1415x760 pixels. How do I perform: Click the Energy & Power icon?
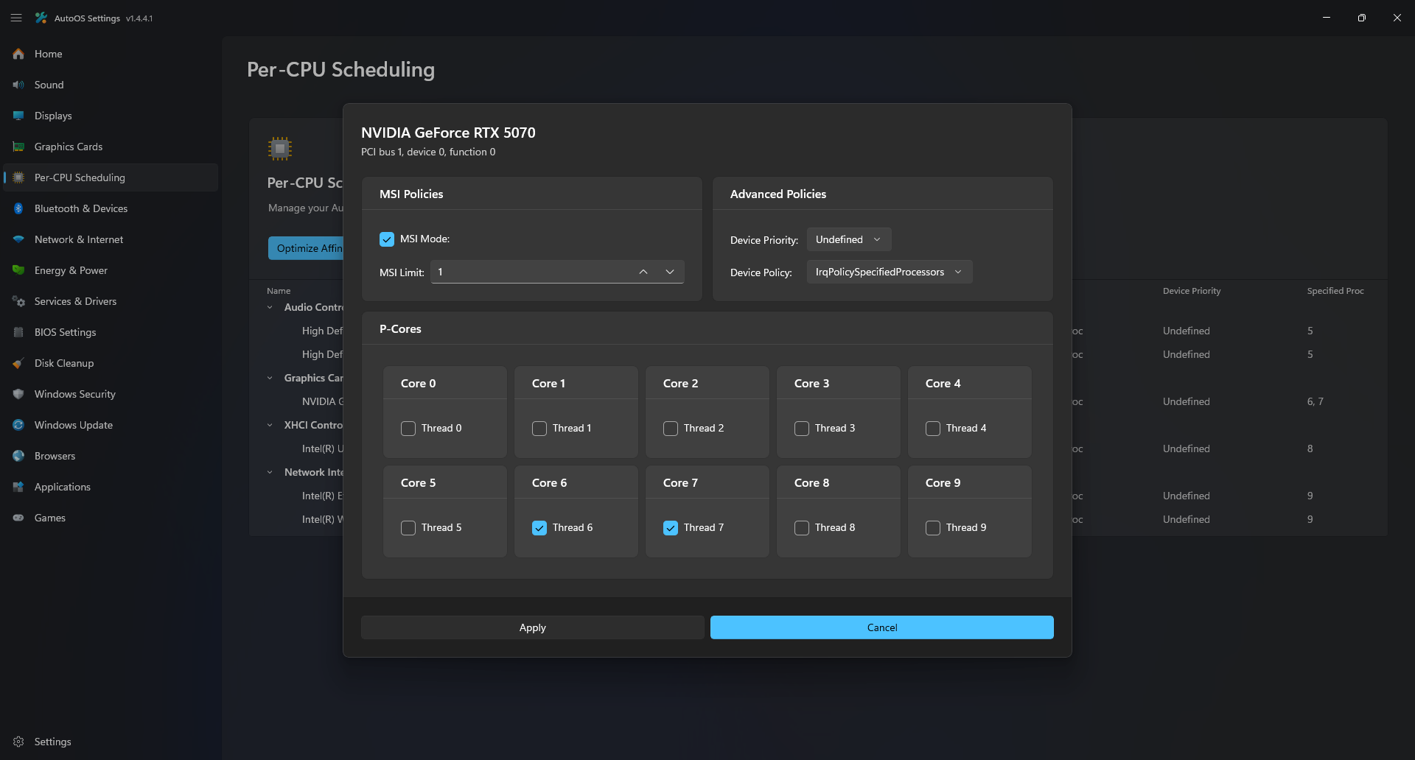[x=18, y=270]
